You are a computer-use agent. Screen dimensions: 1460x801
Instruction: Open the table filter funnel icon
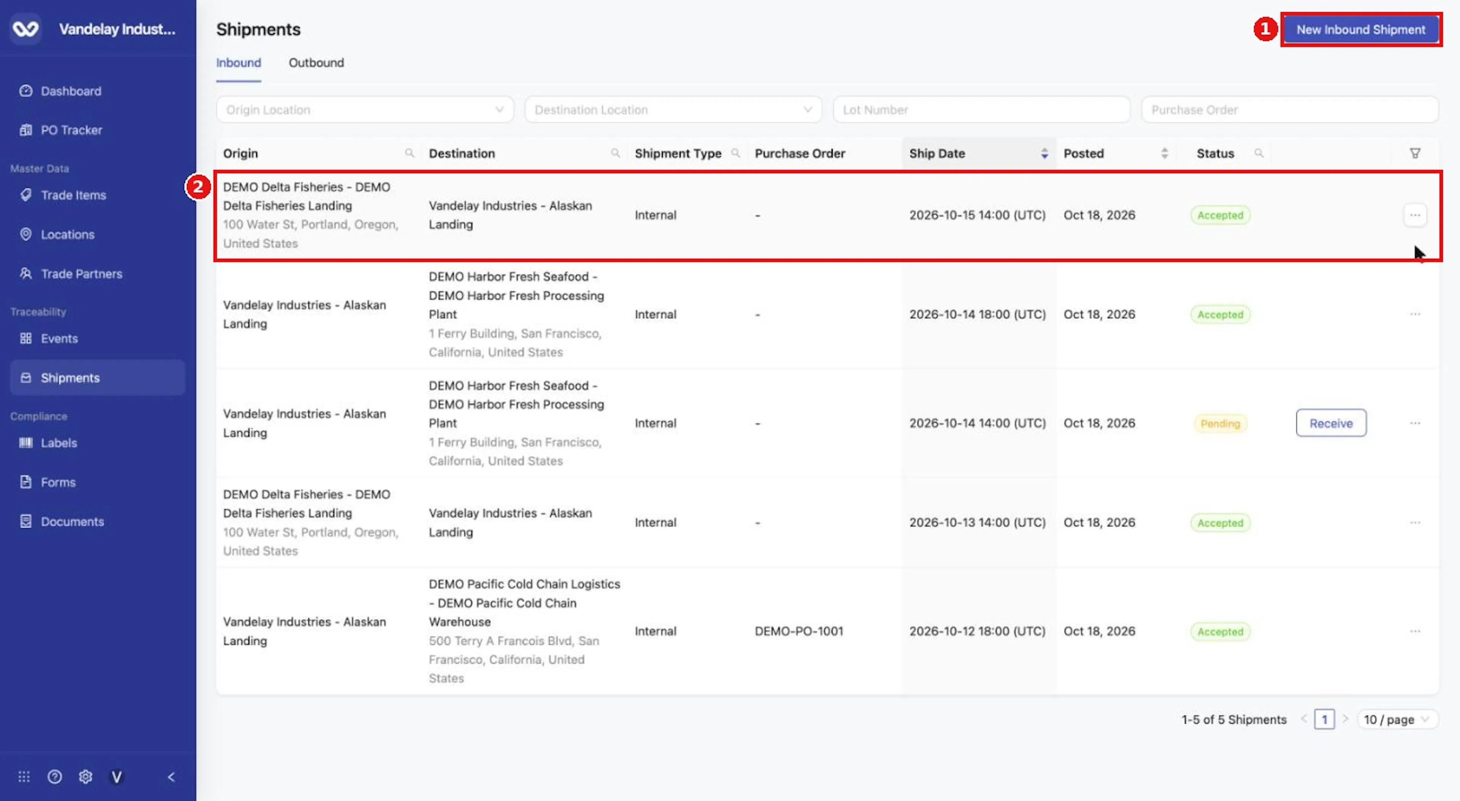pyautogui.click(x=1415, y=153)
